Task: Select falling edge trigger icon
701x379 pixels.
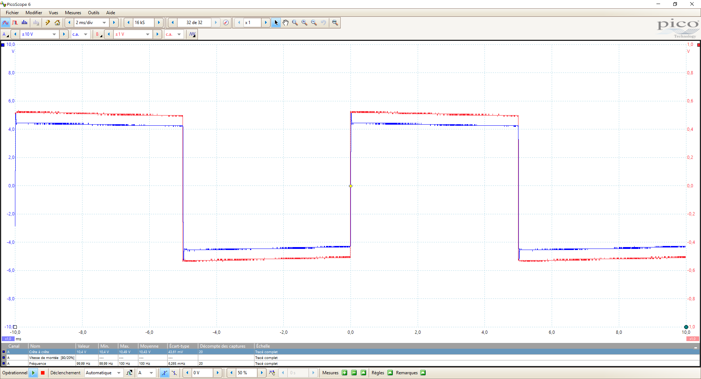Action: [174, 373]
